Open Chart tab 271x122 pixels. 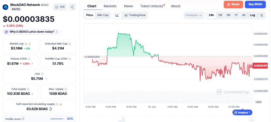pyautogui.click(x=92, y=6)
